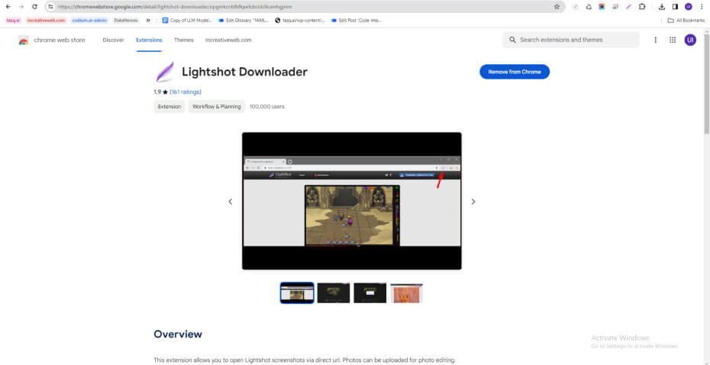710x365 pixels.
Task: Show previous screenshot with left arrow
Action: [230, 202]
